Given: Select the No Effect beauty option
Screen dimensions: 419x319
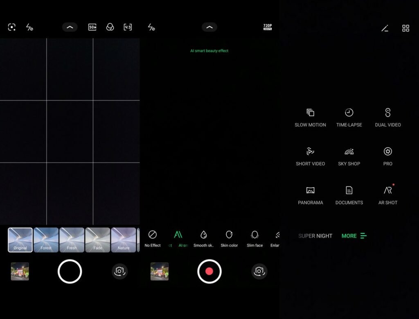Looking at the screenshot, I should [153, 239].
